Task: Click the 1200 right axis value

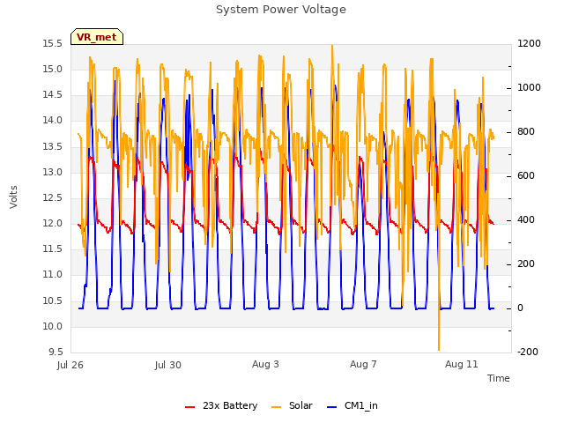Action: [x=529, y=43]
